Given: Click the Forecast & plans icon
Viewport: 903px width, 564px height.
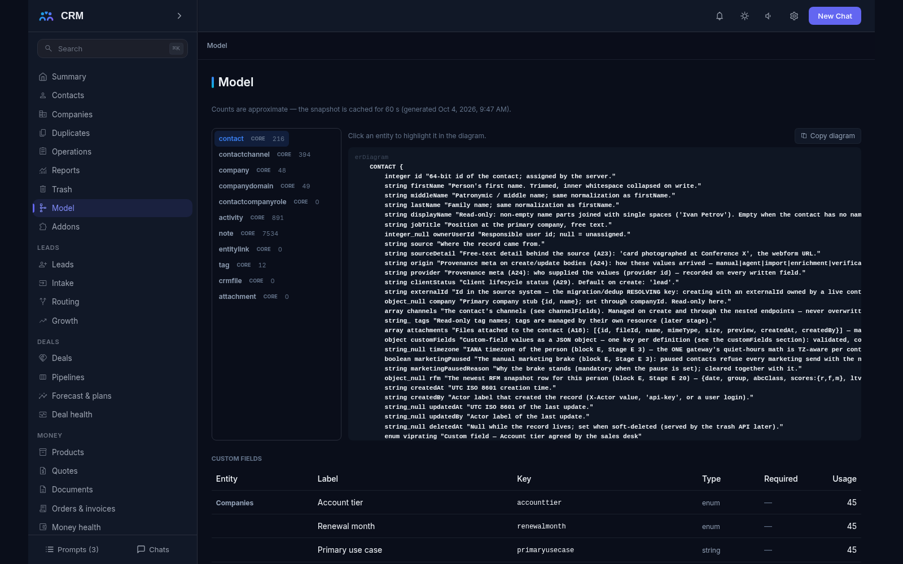Looking at the screenshot, I should 43,396.
